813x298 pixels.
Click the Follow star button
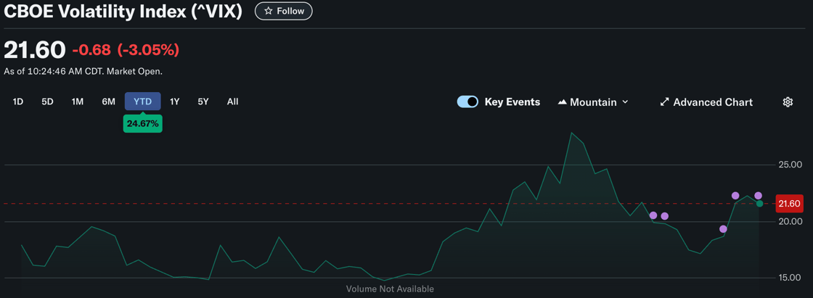point(284,11)
